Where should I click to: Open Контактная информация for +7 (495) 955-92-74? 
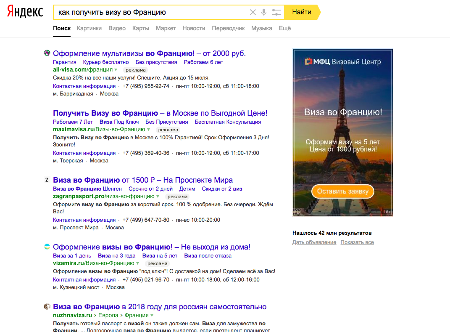84,86
